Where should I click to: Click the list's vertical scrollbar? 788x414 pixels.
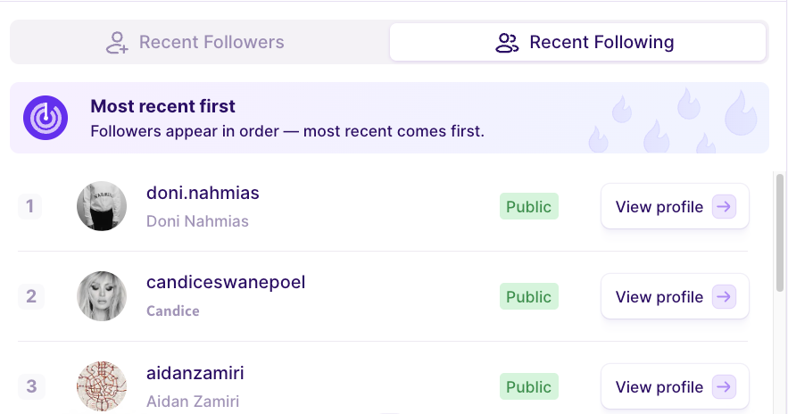click(x=780, y=232)
